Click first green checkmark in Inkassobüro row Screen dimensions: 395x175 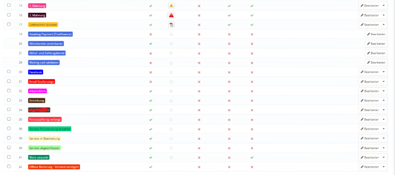tap(150, 91)
